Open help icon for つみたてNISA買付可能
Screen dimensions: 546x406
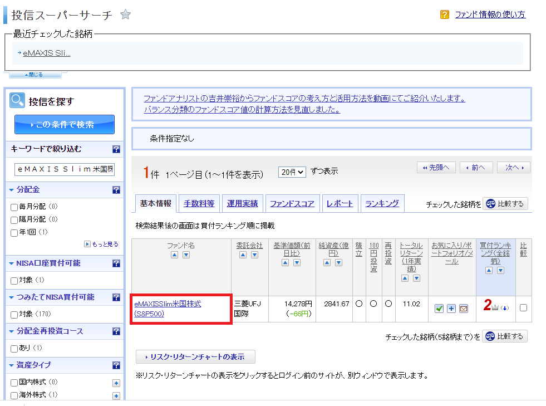pyautogui.click(x=116, y=297)
